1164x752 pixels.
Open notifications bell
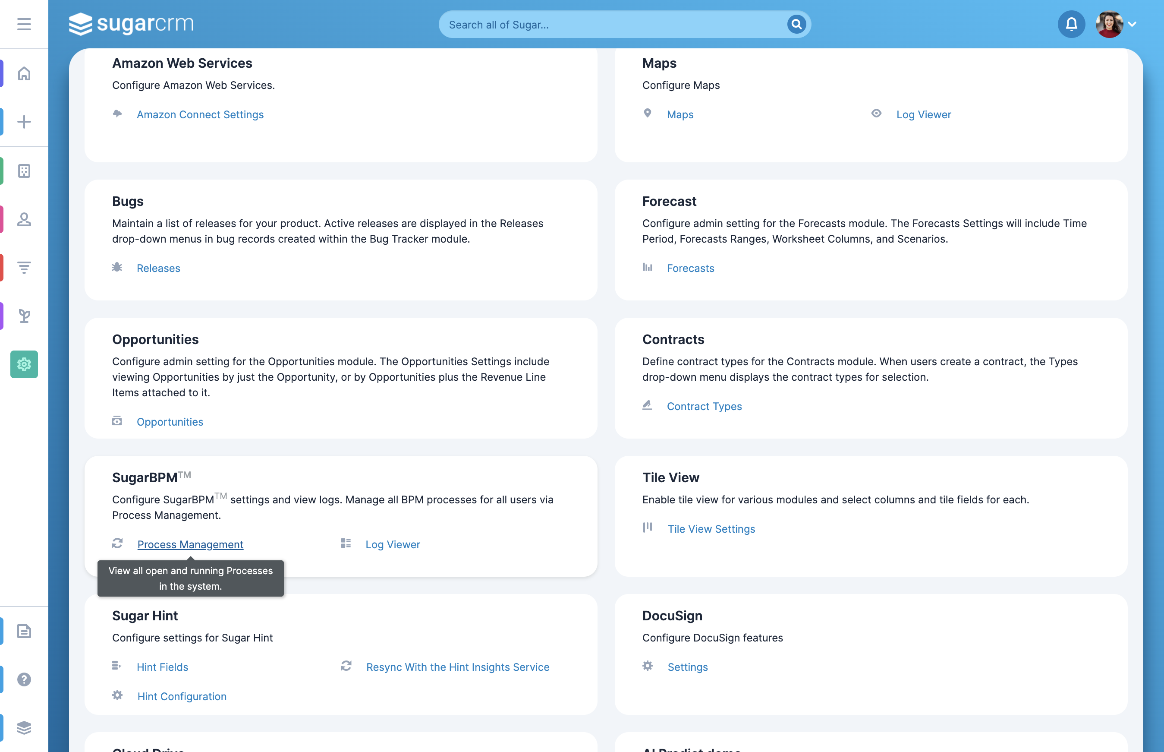1071,24
